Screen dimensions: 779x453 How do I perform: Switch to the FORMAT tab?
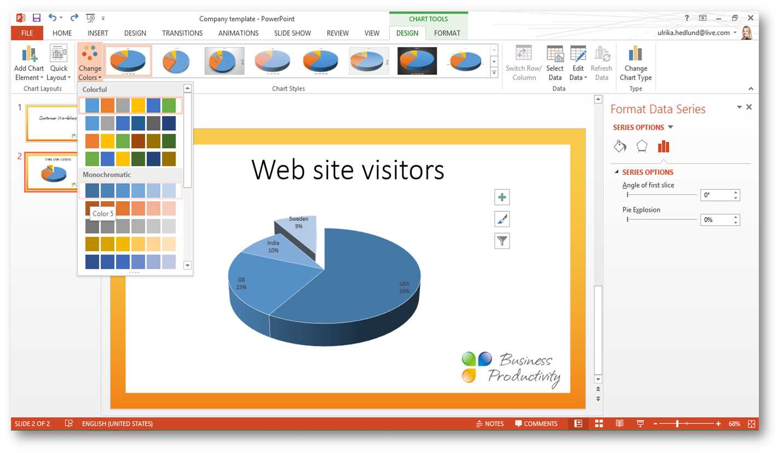[x=447, y=33]
